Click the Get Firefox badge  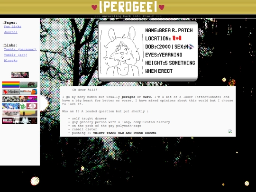28,92
